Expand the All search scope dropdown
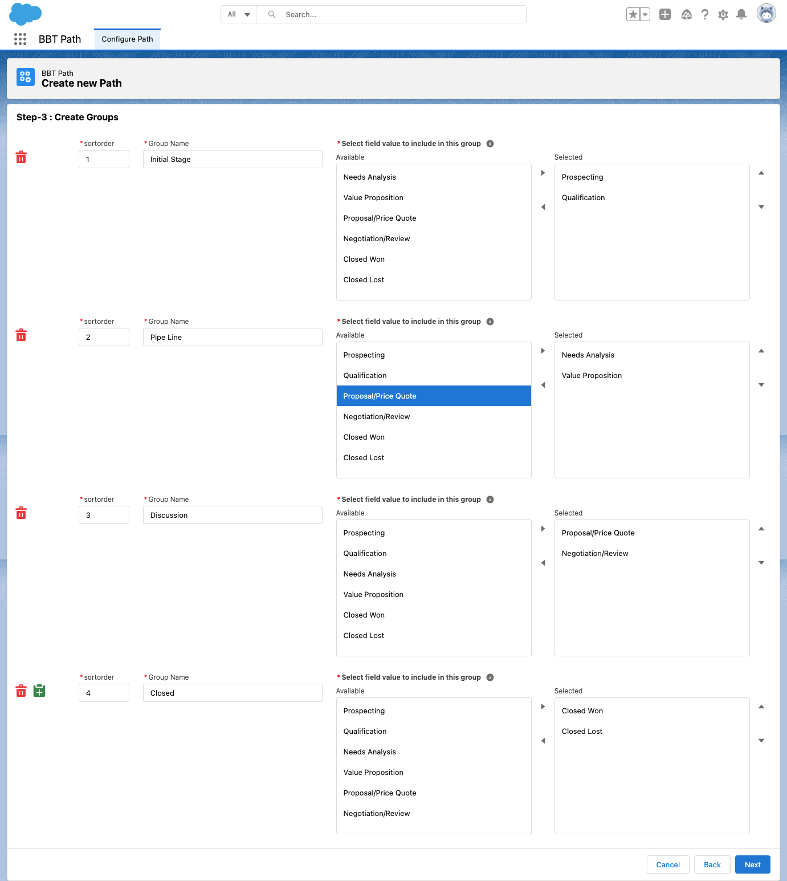The width and height of the screenshot is (787, 881). tap(239, 14)
